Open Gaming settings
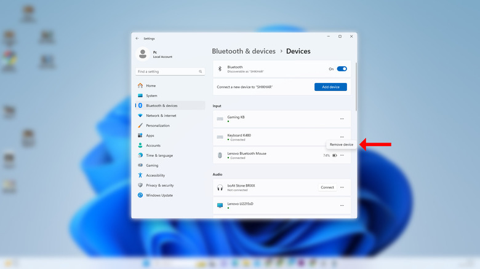This screenshot has width=480, height=269. (170, 165)
